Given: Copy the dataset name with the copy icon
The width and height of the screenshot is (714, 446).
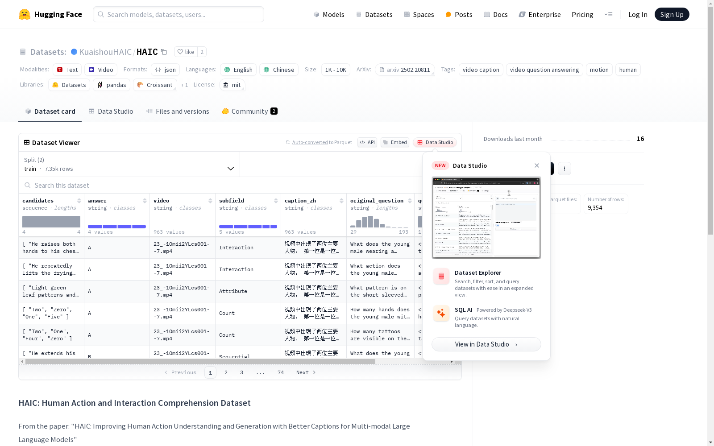Looking at the screenshot, I should coord(164,52).
